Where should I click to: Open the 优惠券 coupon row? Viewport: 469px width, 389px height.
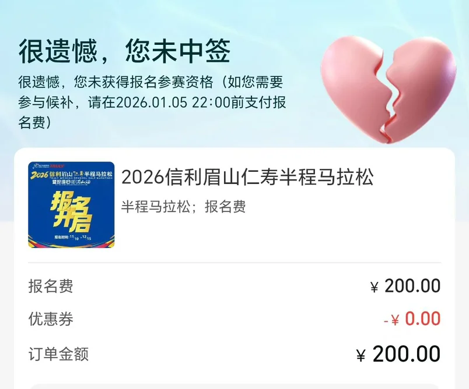[x=235, y=319]
